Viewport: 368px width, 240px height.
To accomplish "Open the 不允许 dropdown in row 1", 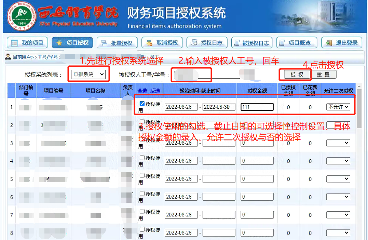I will pos(338,107).
